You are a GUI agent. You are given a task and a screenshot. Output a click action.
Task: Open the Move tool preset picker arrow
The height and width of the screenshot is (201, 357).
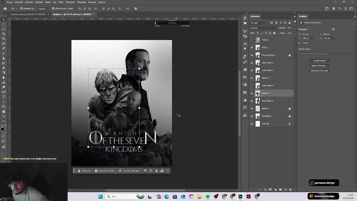(16, 9)
